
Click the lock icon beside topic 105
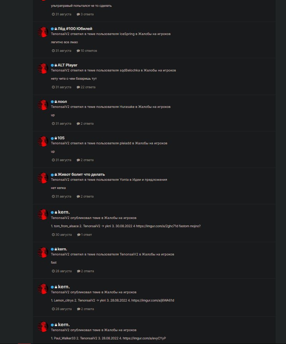click(x=56, y=138)
